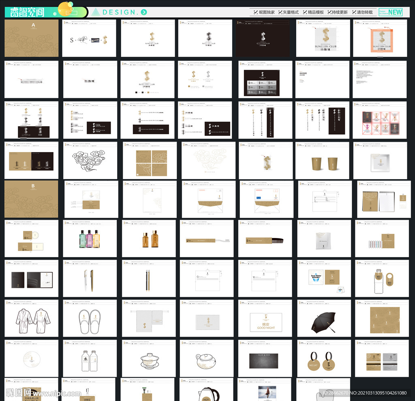Toggle the 请勿转载 checkbox
The height and width of the screenshot is (401, 415).
click(354, 12)
